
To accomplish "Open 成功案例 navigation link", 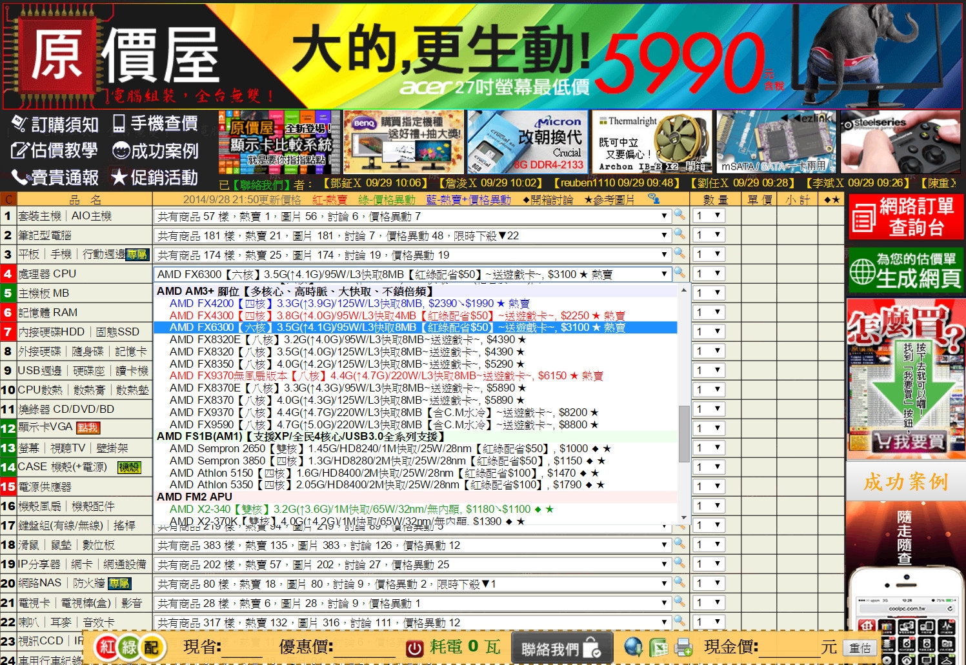I will [155, 151].
